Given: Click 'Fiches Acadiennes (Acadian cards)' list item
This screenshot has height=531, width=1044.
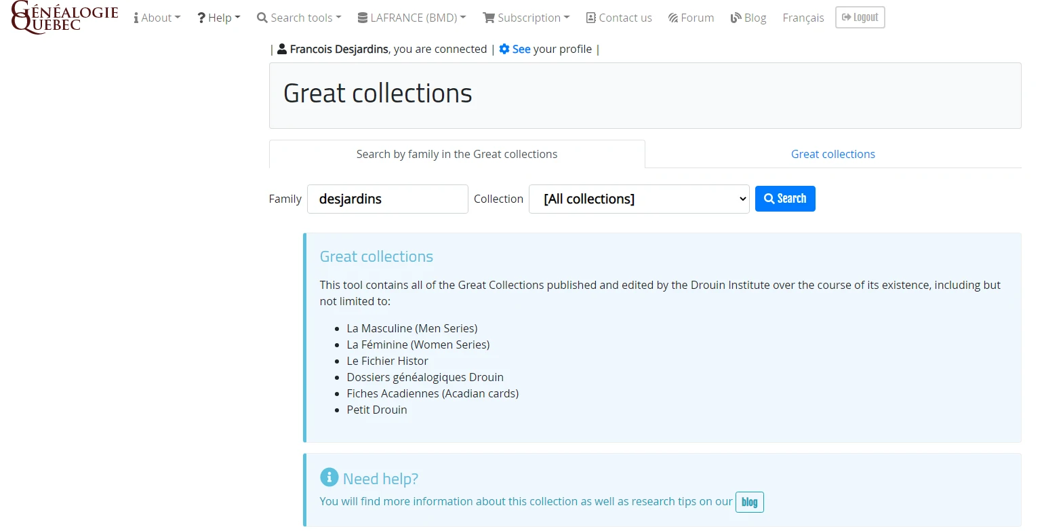Looking at the screenshot, I should tap(433, 393).
